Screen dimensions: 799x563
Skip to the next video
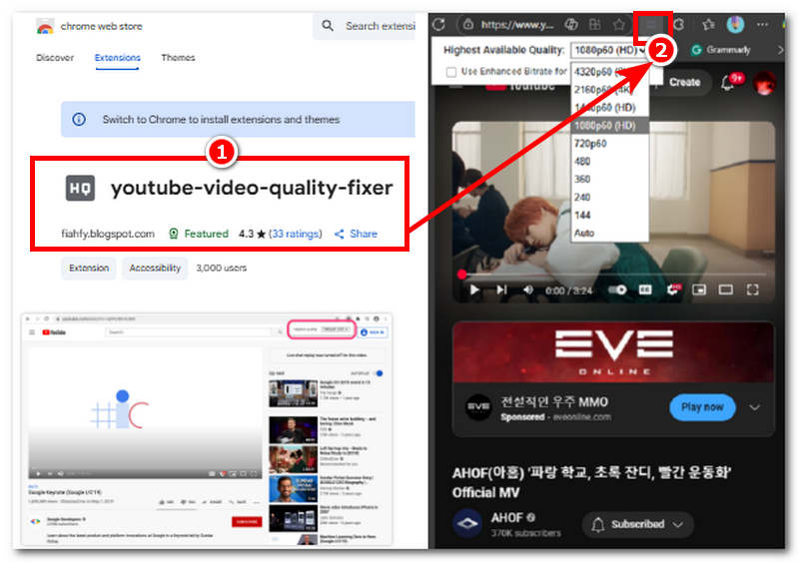(501, 289)
